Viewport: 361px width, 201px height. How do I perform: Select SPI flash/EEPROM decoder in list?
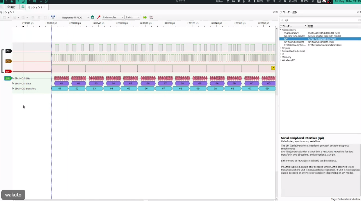point(294,42)
